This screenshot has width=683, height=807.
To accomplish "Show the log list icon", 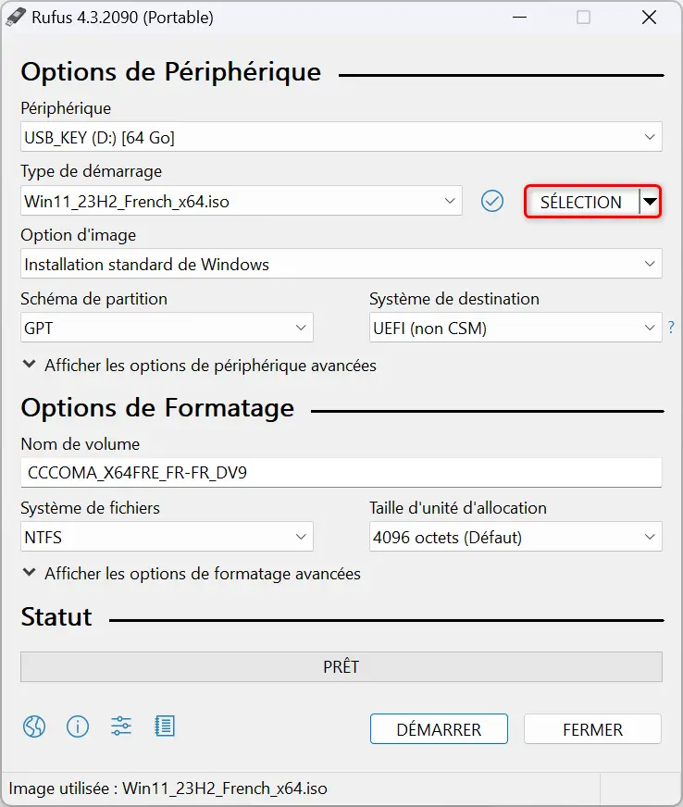I will 165,726.
